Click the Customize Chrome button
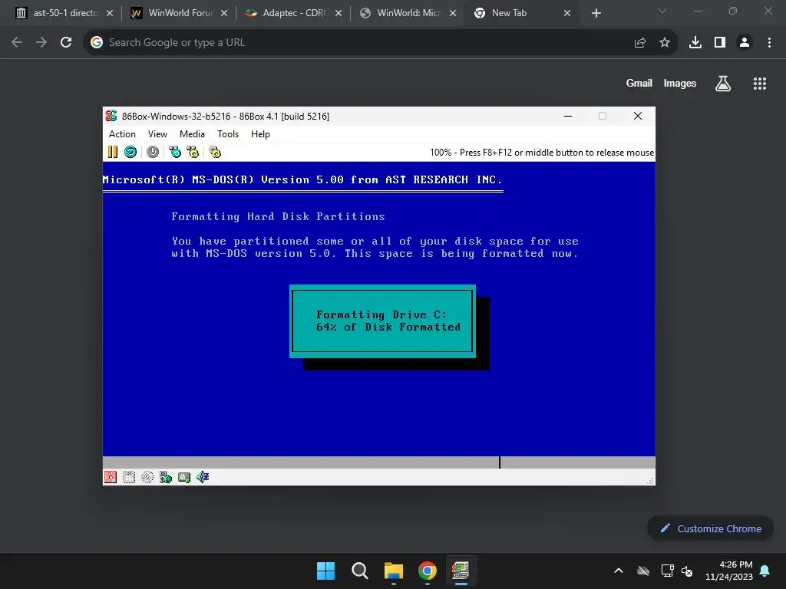786x589 pixels. coord(710,528)
